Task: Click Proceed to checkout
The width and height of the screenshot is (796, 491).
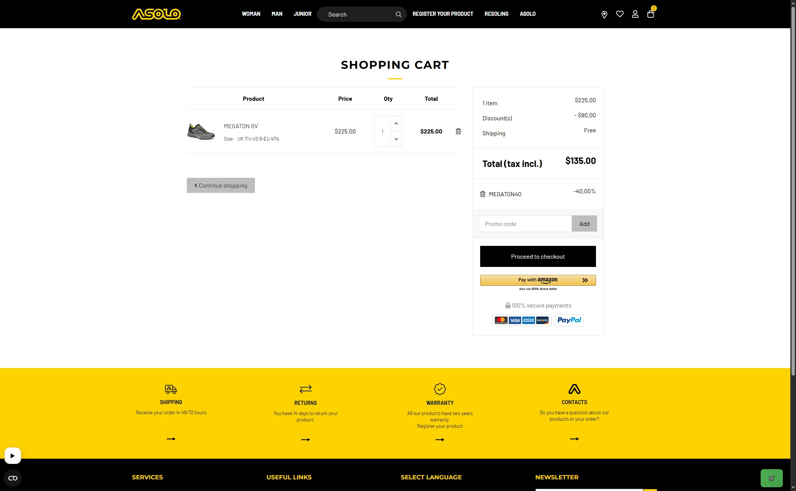Action: click(x=538, y=256)
